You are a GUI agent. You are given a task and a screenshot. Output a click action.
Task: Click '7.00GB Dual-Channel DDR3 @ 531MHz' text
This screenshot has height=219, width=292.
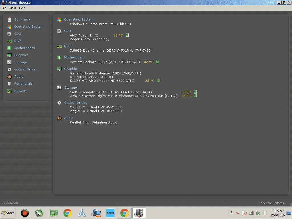click(102, 50)
